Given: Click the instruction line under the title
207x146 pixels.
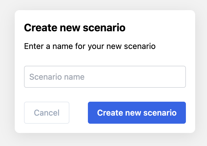Looking at the screenshot, I should [x=90, y=46].
